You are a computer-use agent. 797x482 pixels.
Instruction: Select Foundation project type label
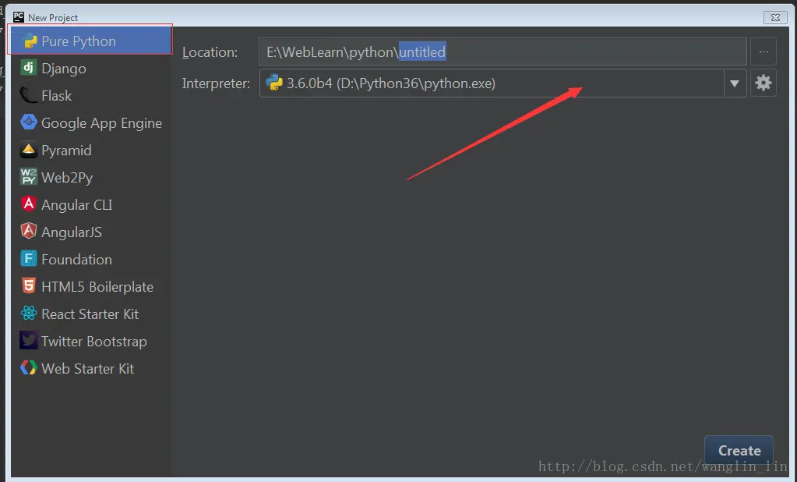pyautogui.click(x=77, y=260)
